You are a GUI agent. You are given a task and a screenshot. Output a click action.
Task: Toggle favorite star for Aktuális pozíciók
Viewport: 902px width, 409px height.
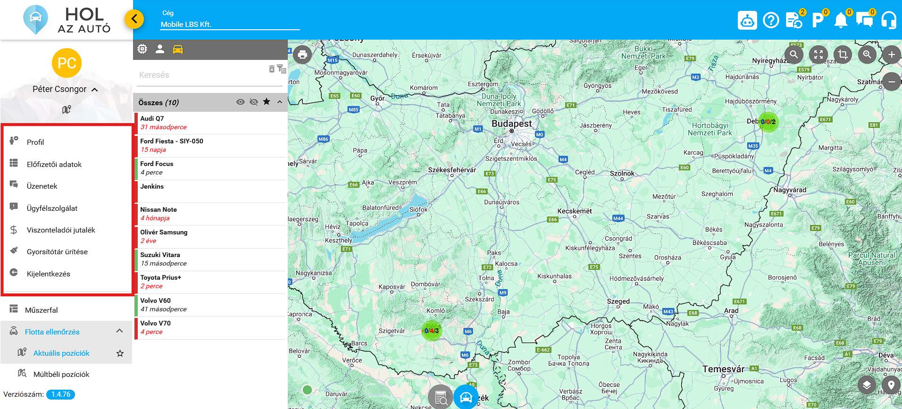pos(120,353)
